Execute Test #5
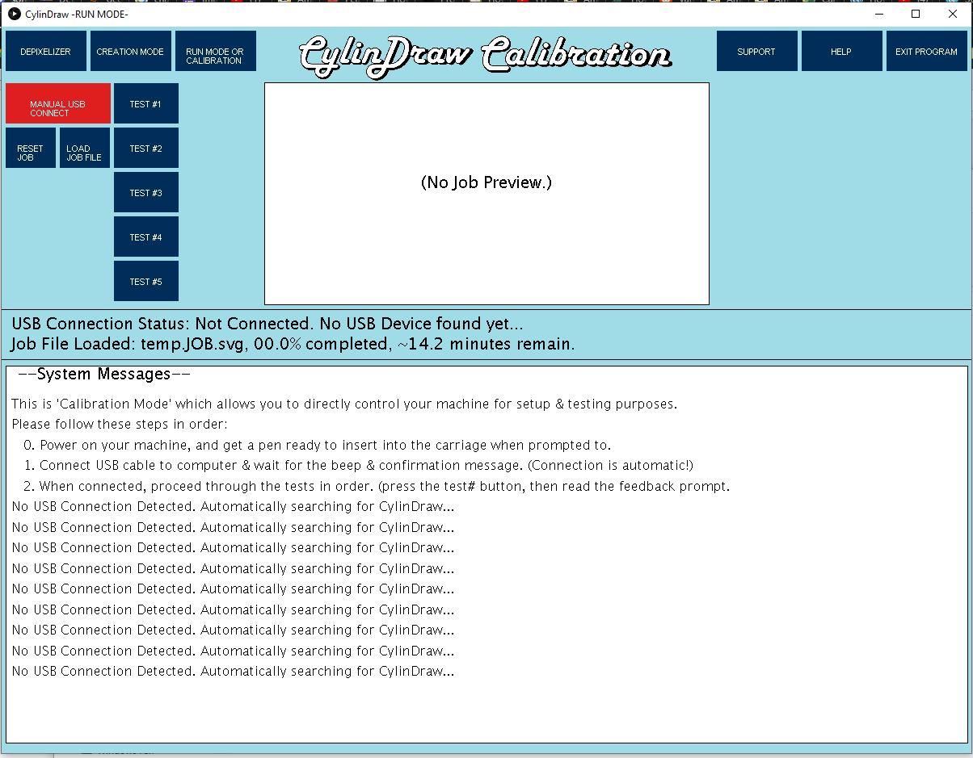Screen dimensions: 973x758 (x=145, y=281)
